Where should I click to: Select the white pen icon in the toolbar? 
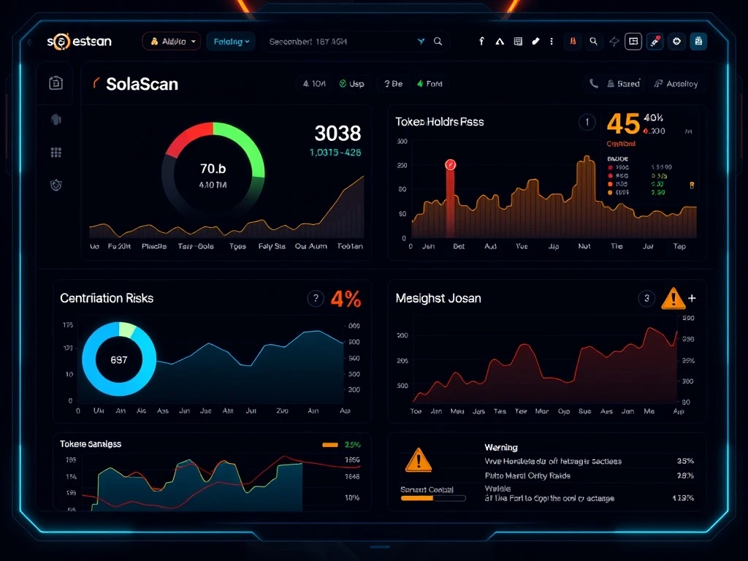[x=535, y=42]
